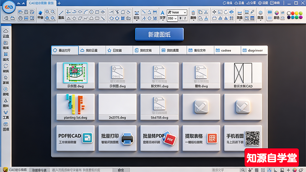Open the 转换 convert tool in sidebar
Screen dimensions: 306x172
6,66
